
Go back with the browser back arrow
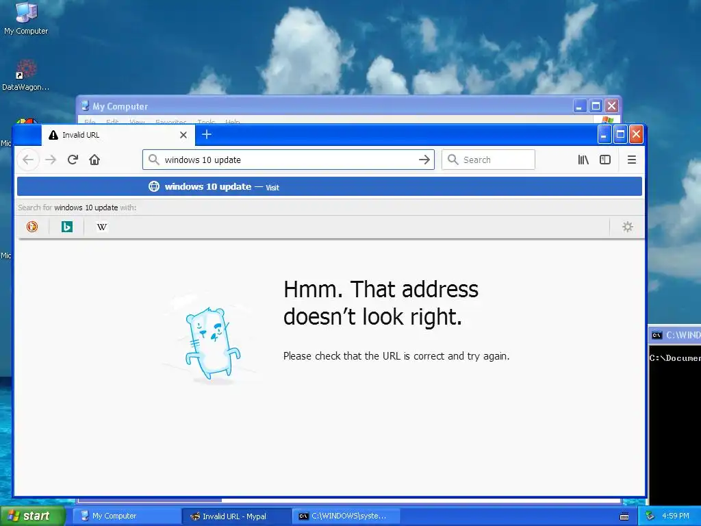point(28,160)
